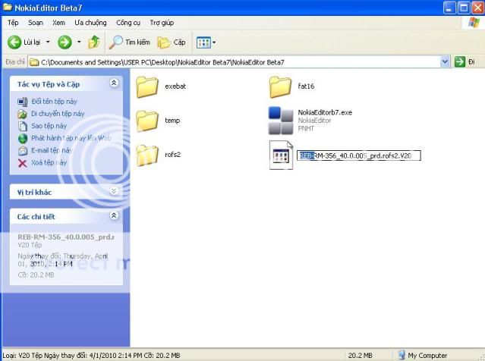Open the Views dropdown button
Screen dimensions: 485x361
[206, 42]
